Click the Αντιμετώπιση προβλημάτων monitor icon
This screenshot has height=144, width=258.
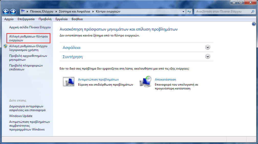click(68, 82)
